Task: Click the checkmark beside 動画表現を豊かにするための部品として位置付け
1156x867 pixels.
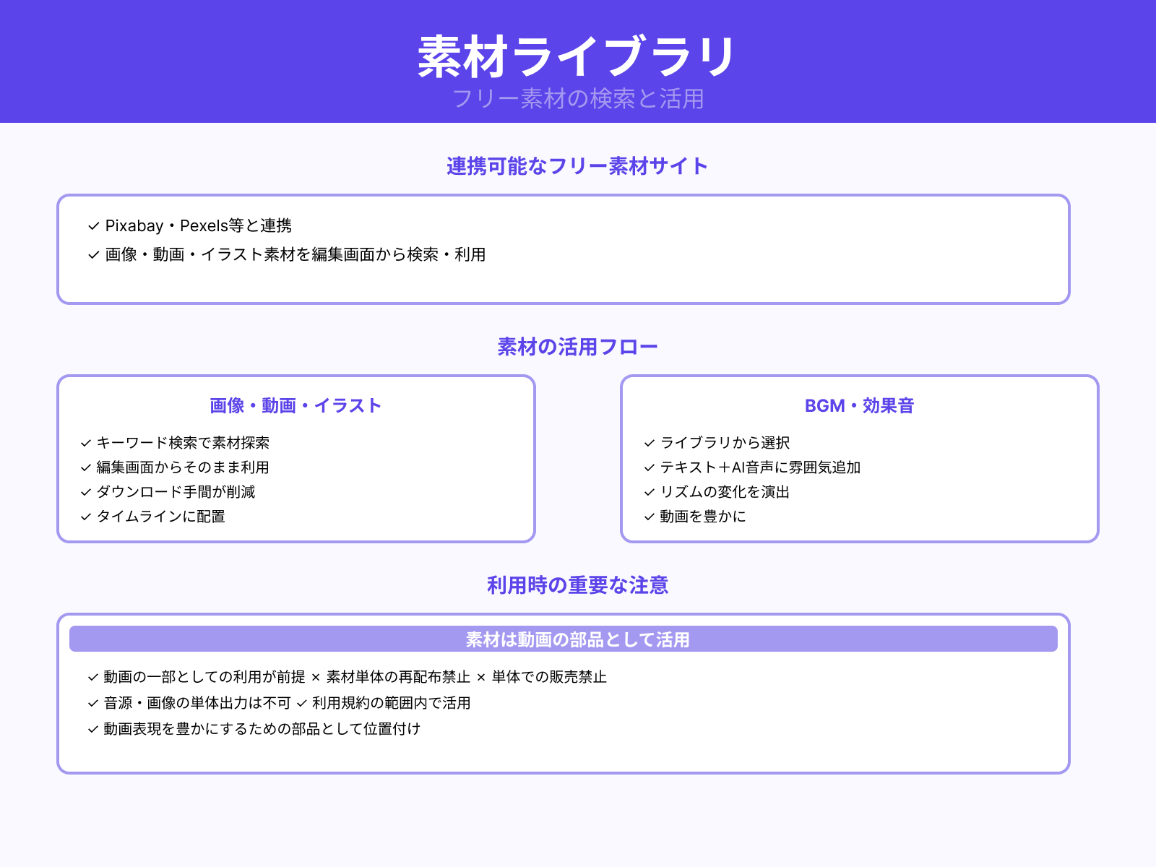Action: 92,730
